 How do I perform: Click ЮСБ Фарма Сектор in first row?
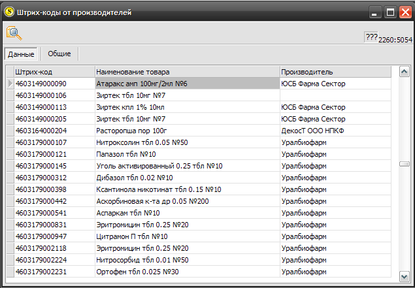[335, 84]
